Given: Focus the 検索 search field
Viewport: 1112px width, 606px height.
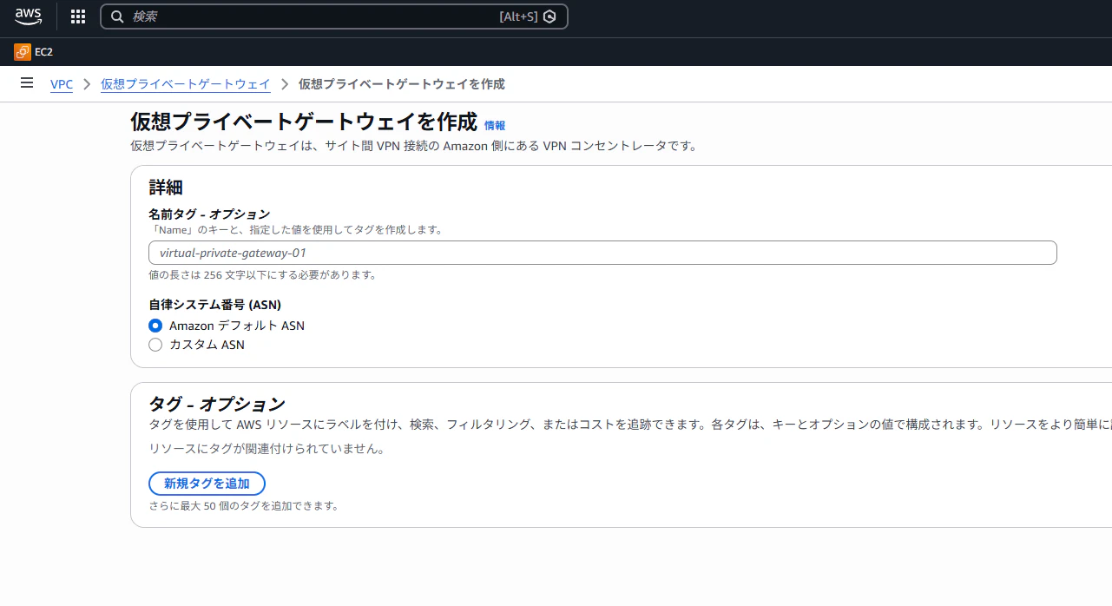Looking at the screenshot, I should point(334,16).
